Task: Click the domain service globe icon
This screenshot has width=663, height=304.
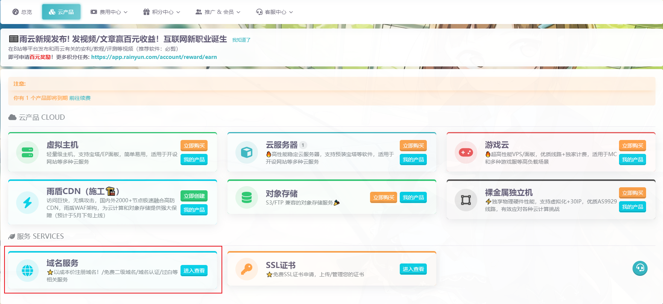Action: click(27, 271)
